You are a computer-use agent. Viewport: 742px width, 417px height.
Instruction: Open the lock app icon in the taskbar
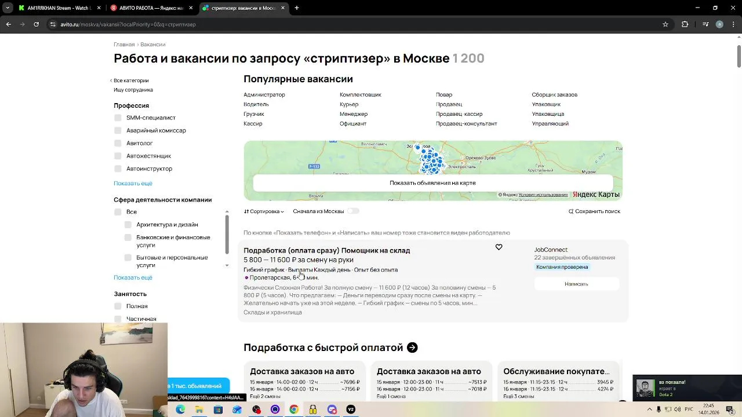click(313, 409)
